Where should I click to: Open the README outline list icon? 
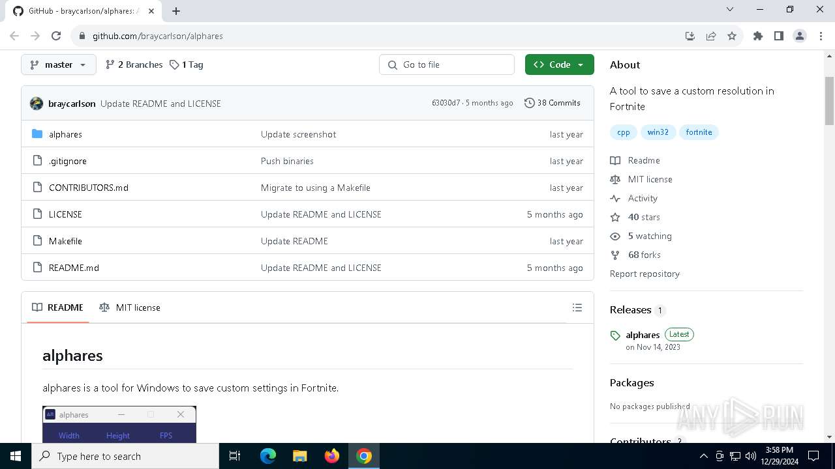click(577, 307)
